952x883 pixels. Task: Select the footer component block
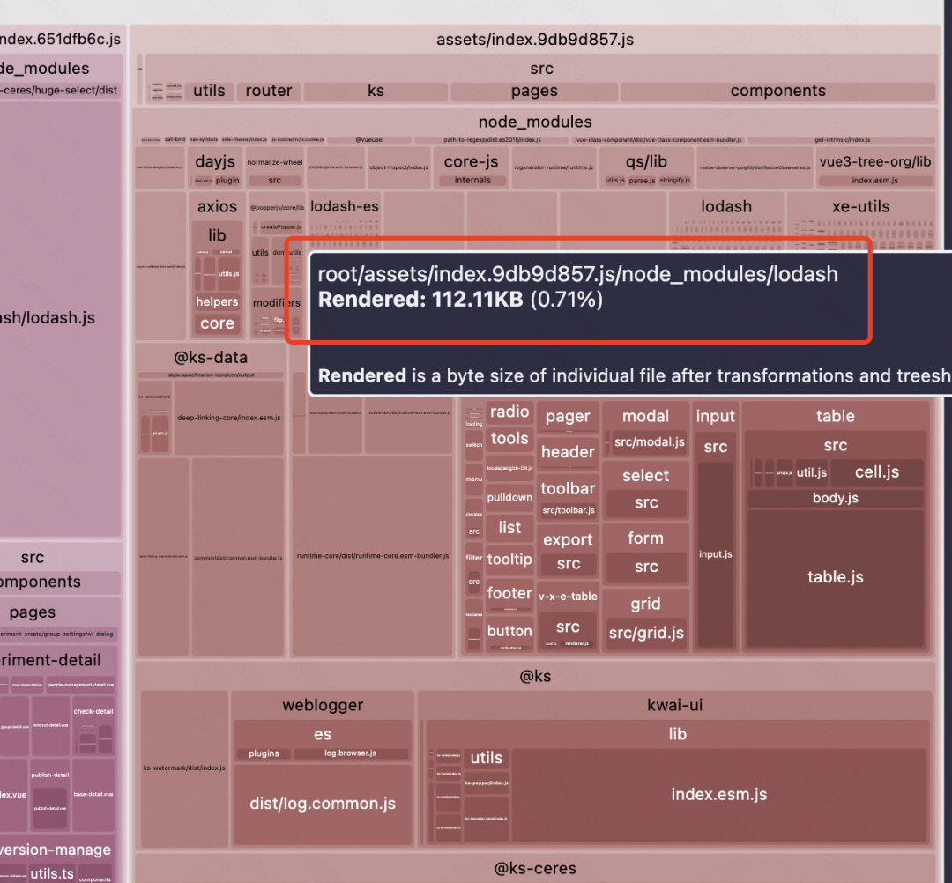coord(509,596)
